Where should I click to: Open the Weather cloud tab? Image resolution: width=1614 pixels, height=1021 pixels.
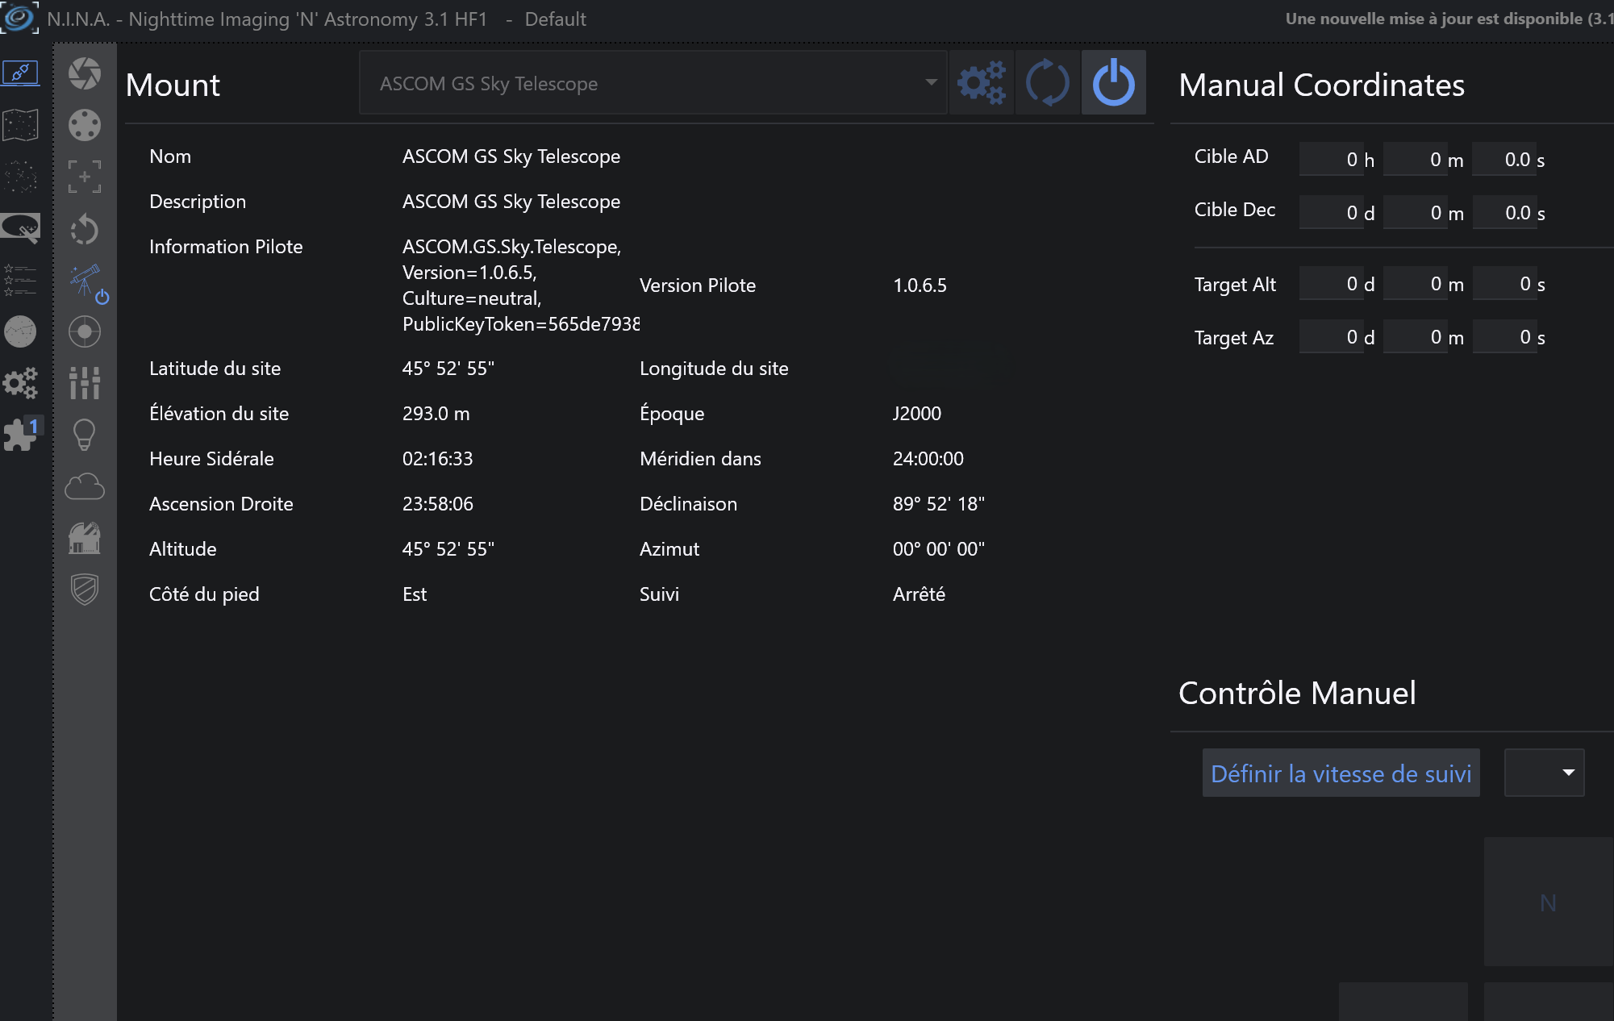click(x=84, y=486)
